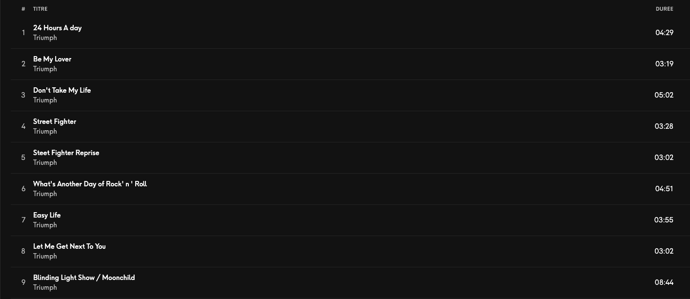The width and height of the screenshot is (690, 299).
Task: Choose the Easy Life track
Action: pos(47,215)
